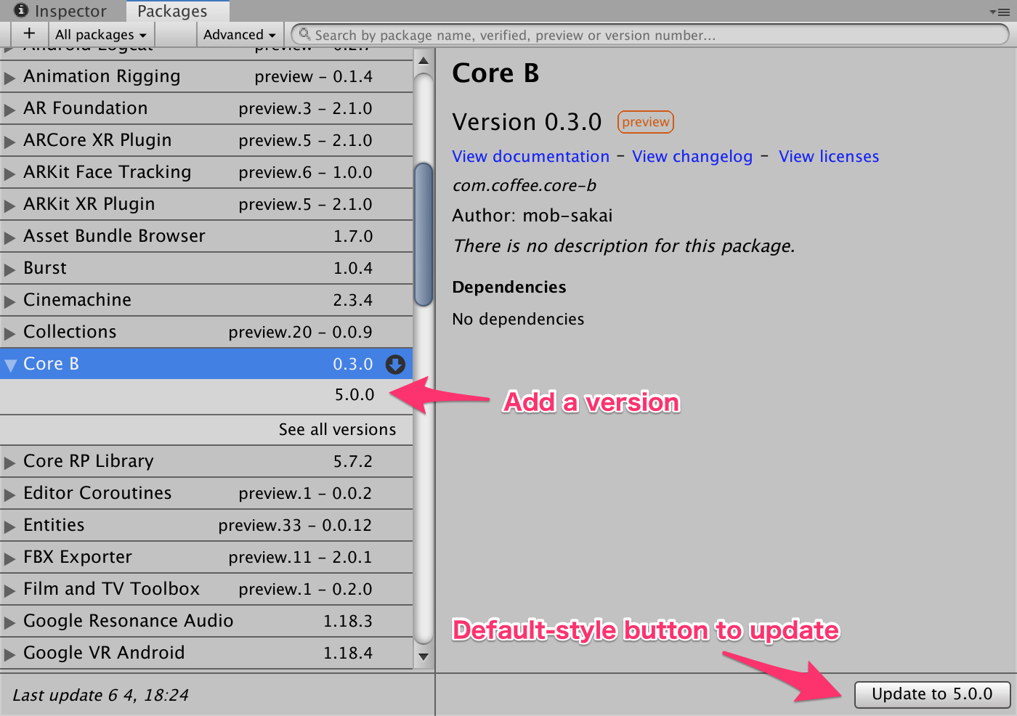Viewport: 1017px width, 716px height.
Task: Click the scroll-down arrow below the package list
Action: click(x=424, y=656)
